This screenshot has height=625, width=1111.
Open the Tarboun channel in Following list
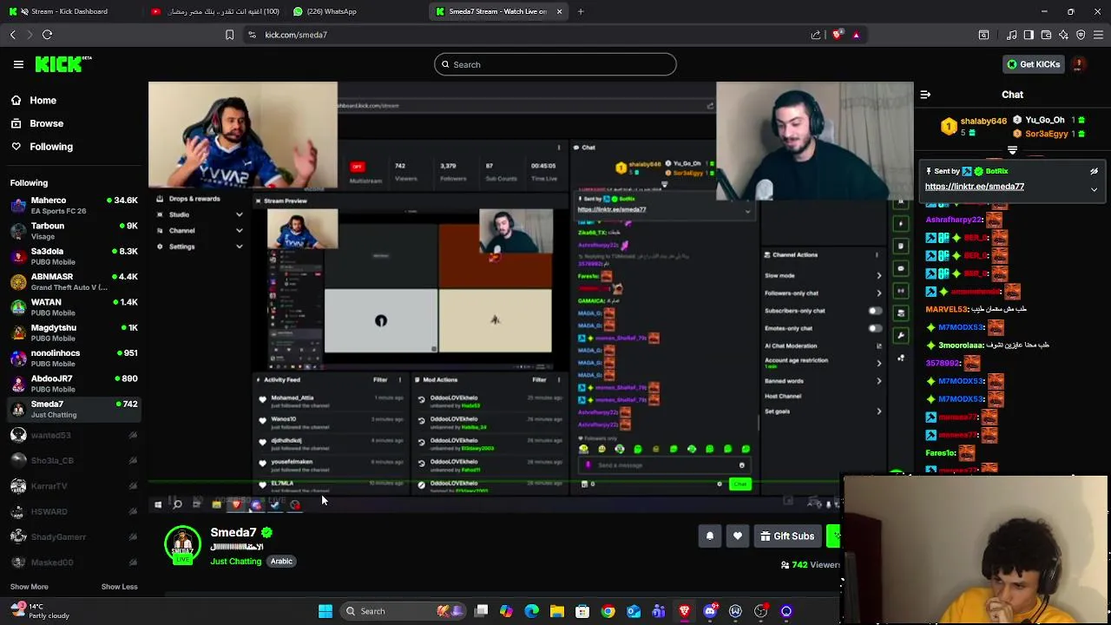[x=74, y=231]
